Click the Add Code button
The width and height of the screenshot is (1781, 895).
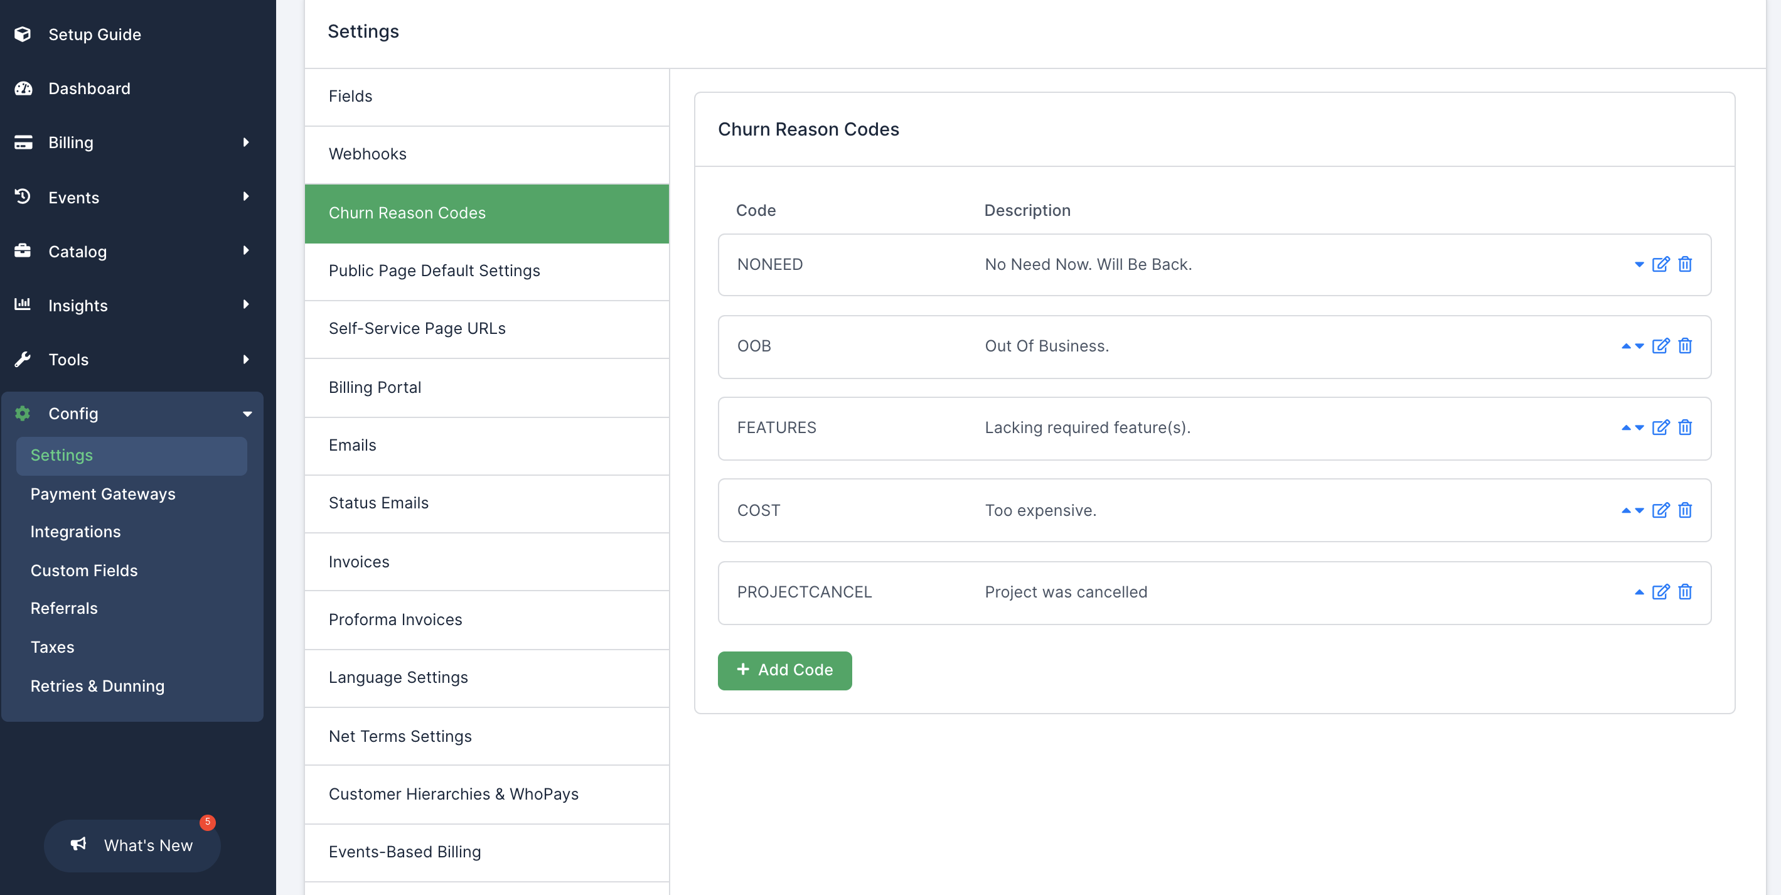point(784,670)
